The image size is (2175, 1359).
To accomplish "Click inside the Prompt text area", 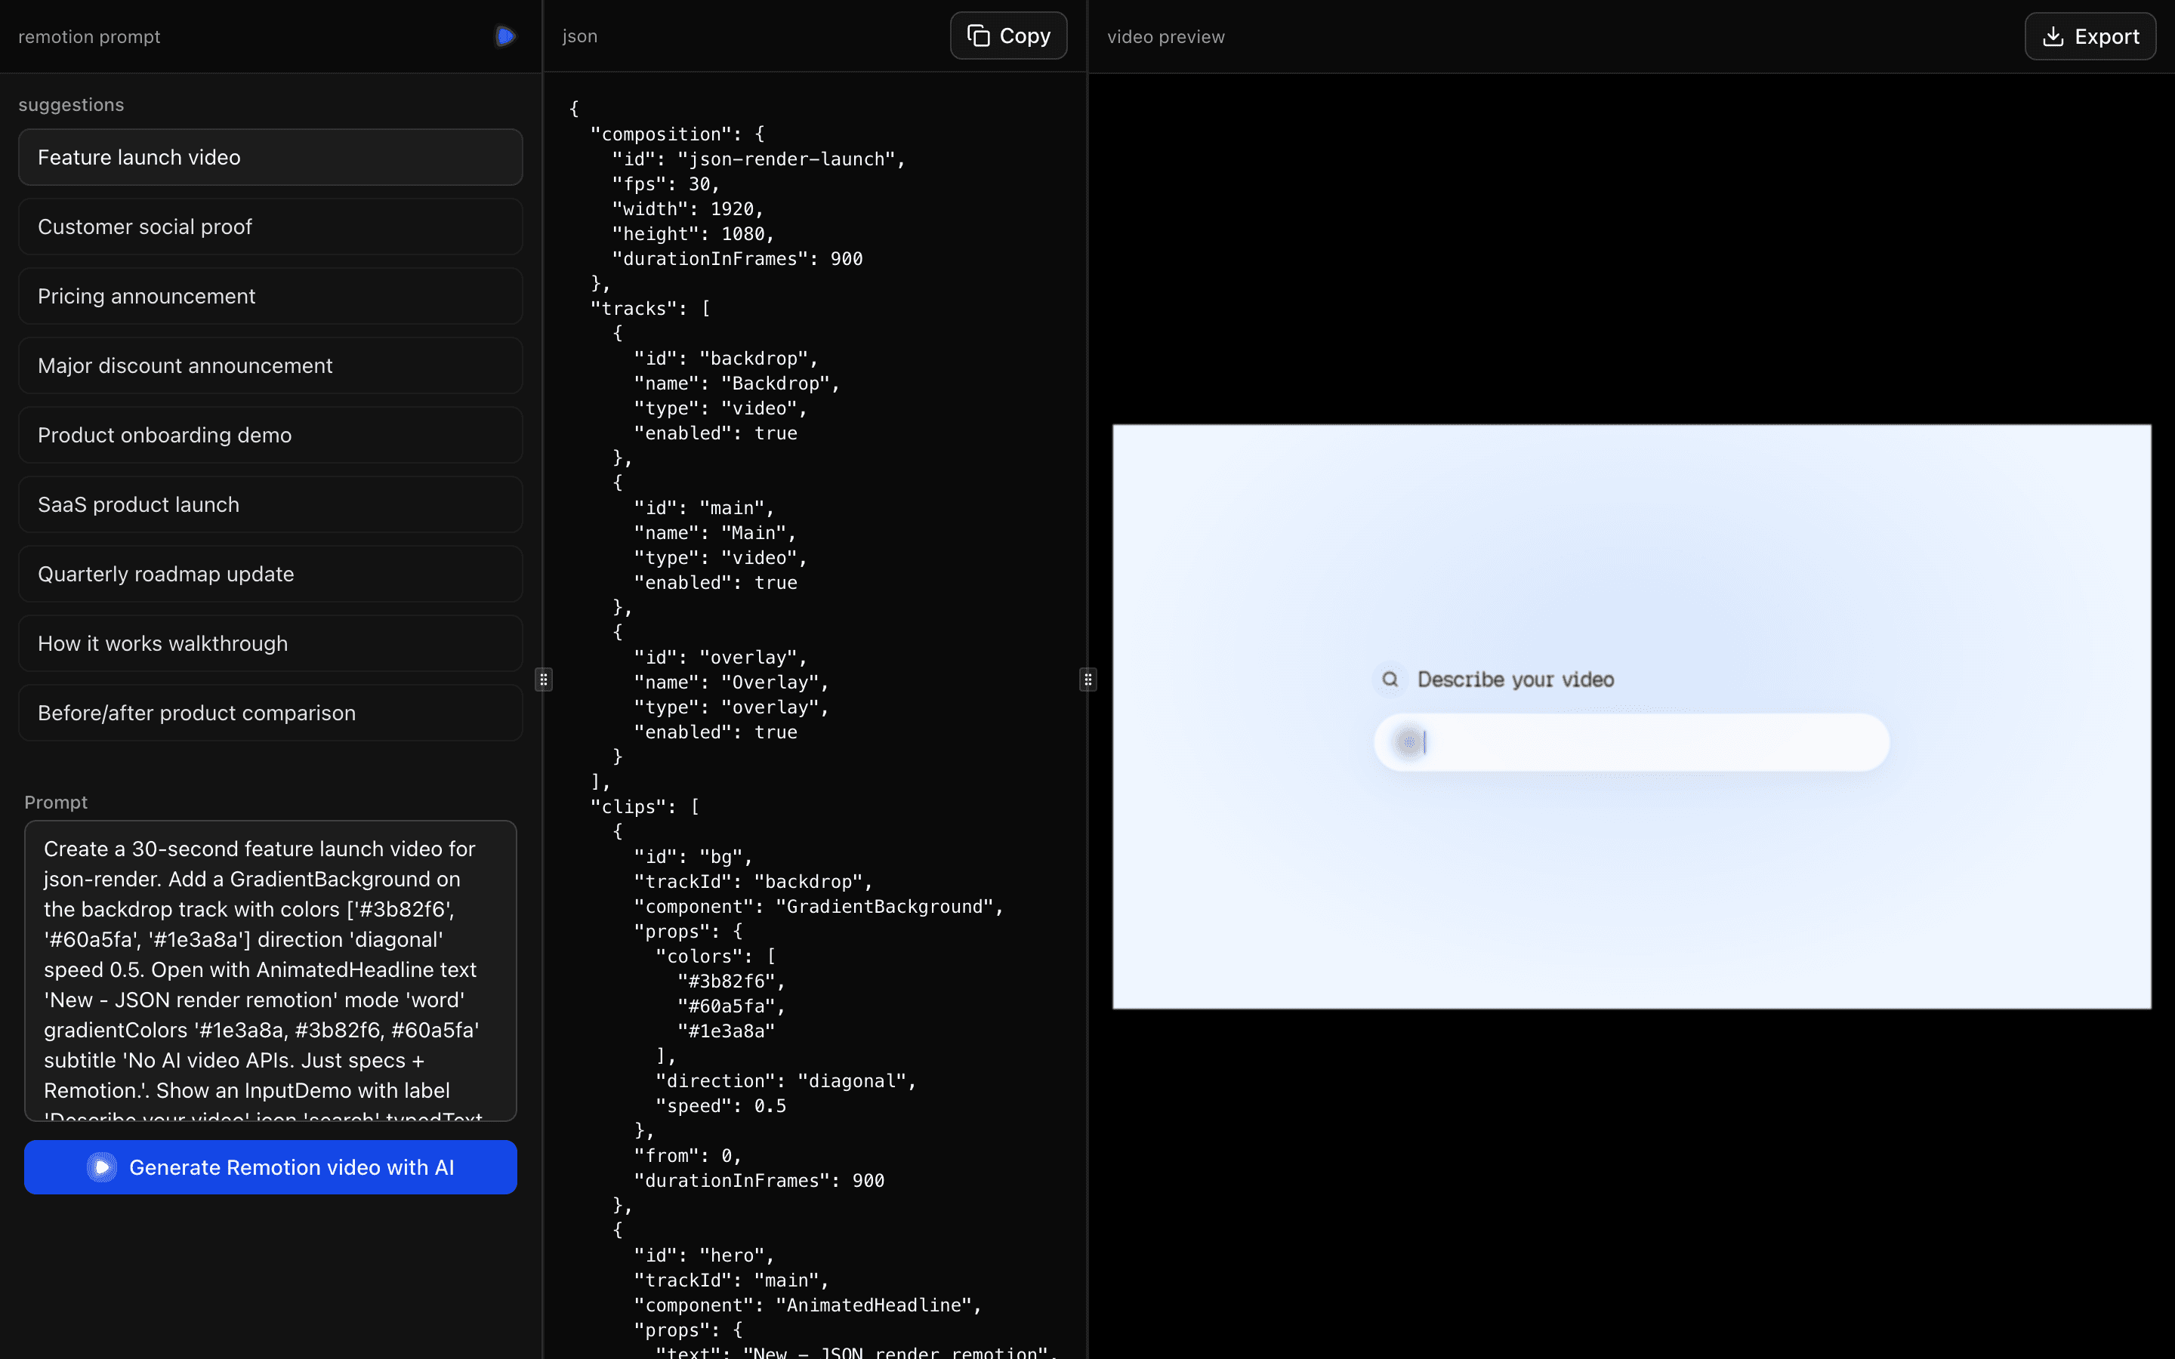I will [x=270, y=971].
